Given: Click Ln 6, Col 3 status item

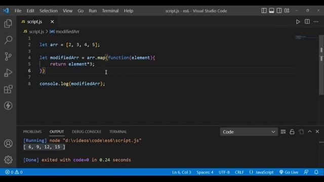Looking at the screenshot, I should click(x=182, y=172).
